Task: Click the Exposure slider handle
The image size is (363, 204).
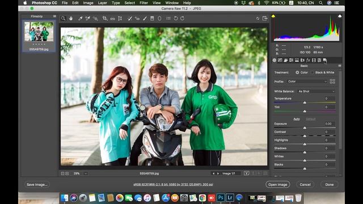Action: tap(305, 127)
